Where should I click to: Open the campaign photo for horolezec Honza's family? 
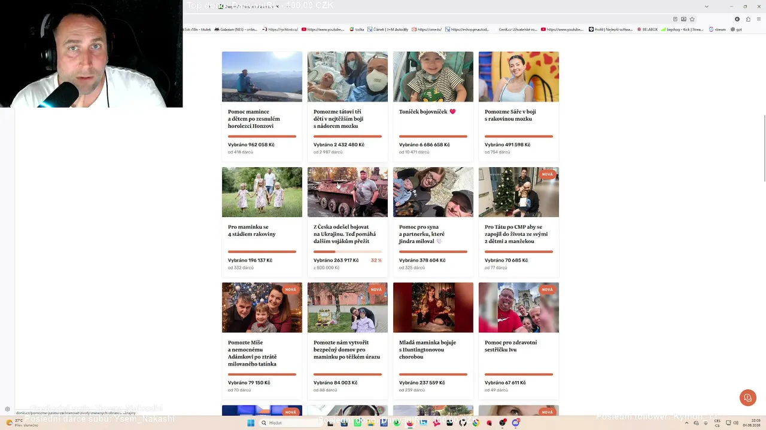[x=262, y=76]
